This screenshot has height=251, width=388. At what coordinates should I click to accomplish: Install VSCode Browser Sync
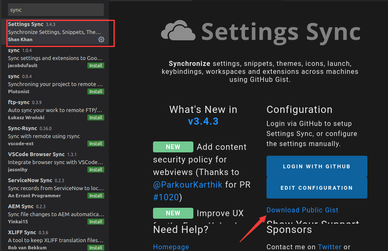point(96,170)
